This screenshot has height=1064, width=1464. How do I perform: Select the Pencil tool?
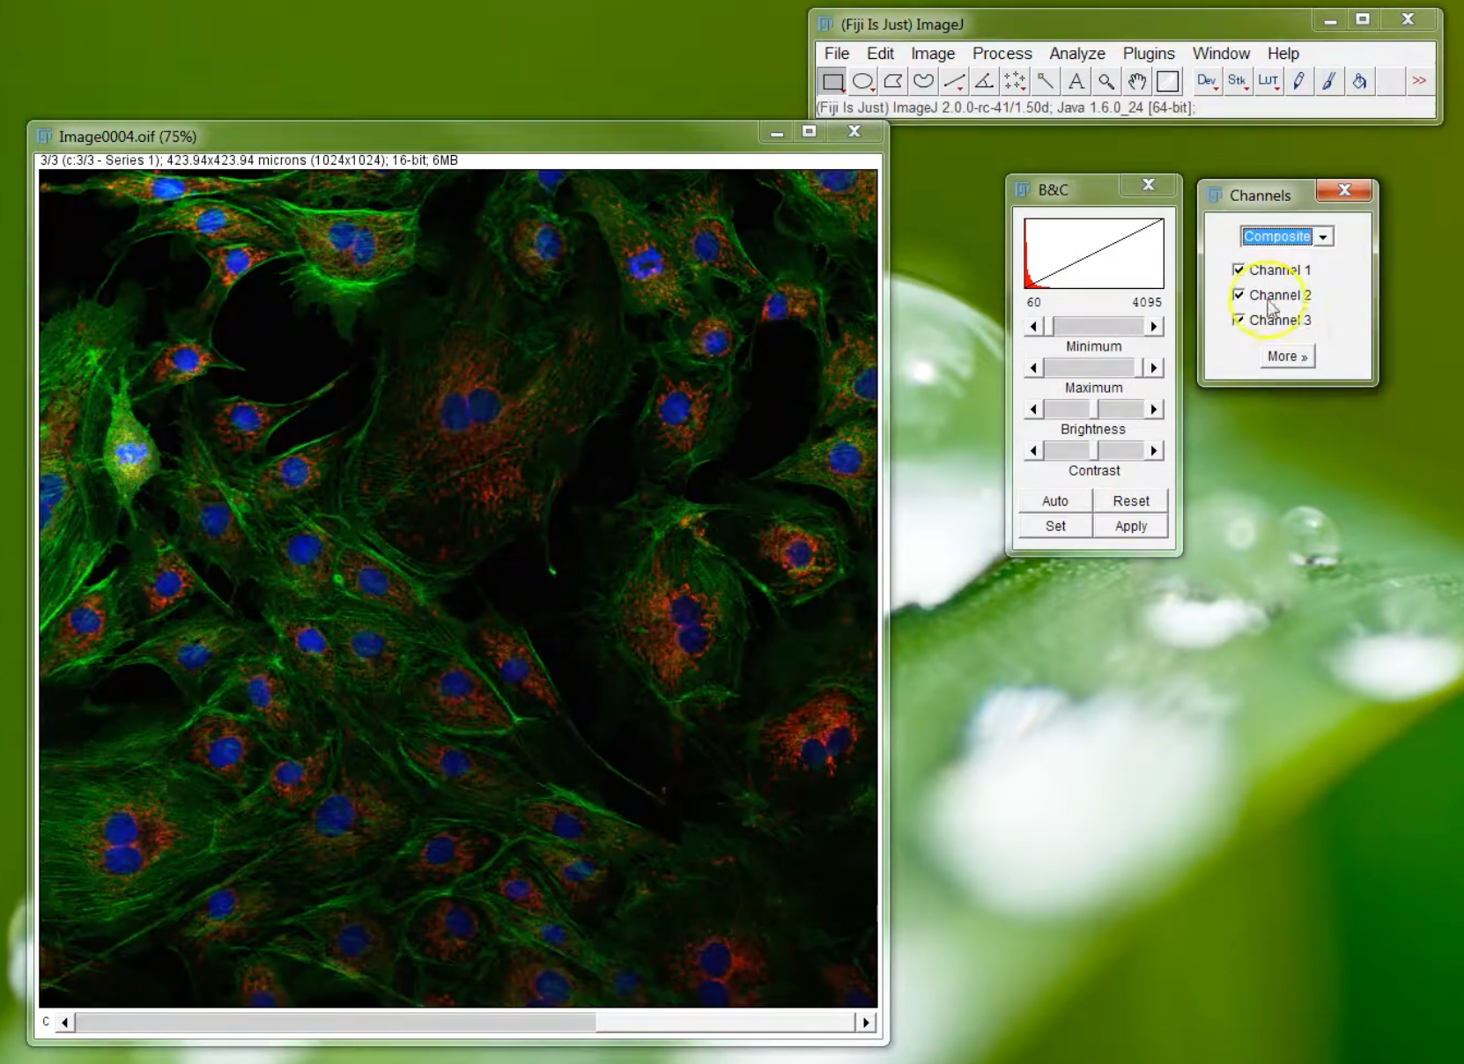click(1298, 81)
